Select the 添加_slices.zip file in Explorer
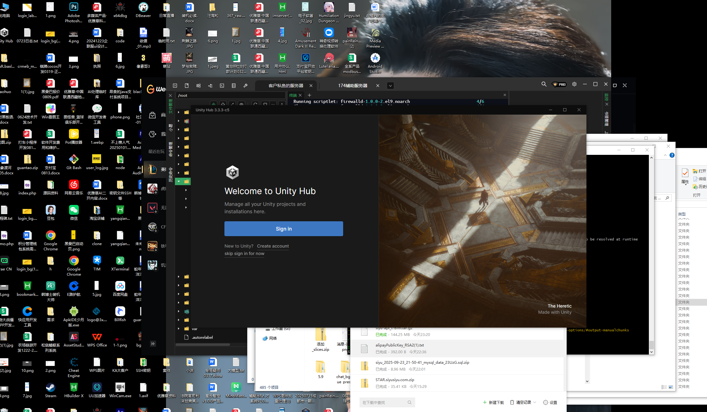The width and height of the screenshot is (707, 412). point(321,340)
